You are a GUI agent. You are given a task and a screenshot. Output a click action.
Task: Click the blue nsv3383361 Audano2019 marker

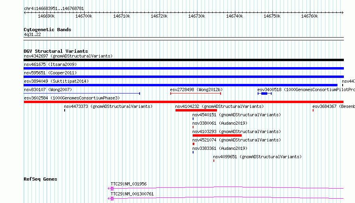tap(193, 152)
